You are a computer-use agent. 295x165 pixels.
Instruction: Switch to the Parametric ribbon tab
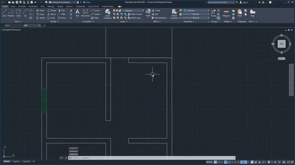pos(33,6)
